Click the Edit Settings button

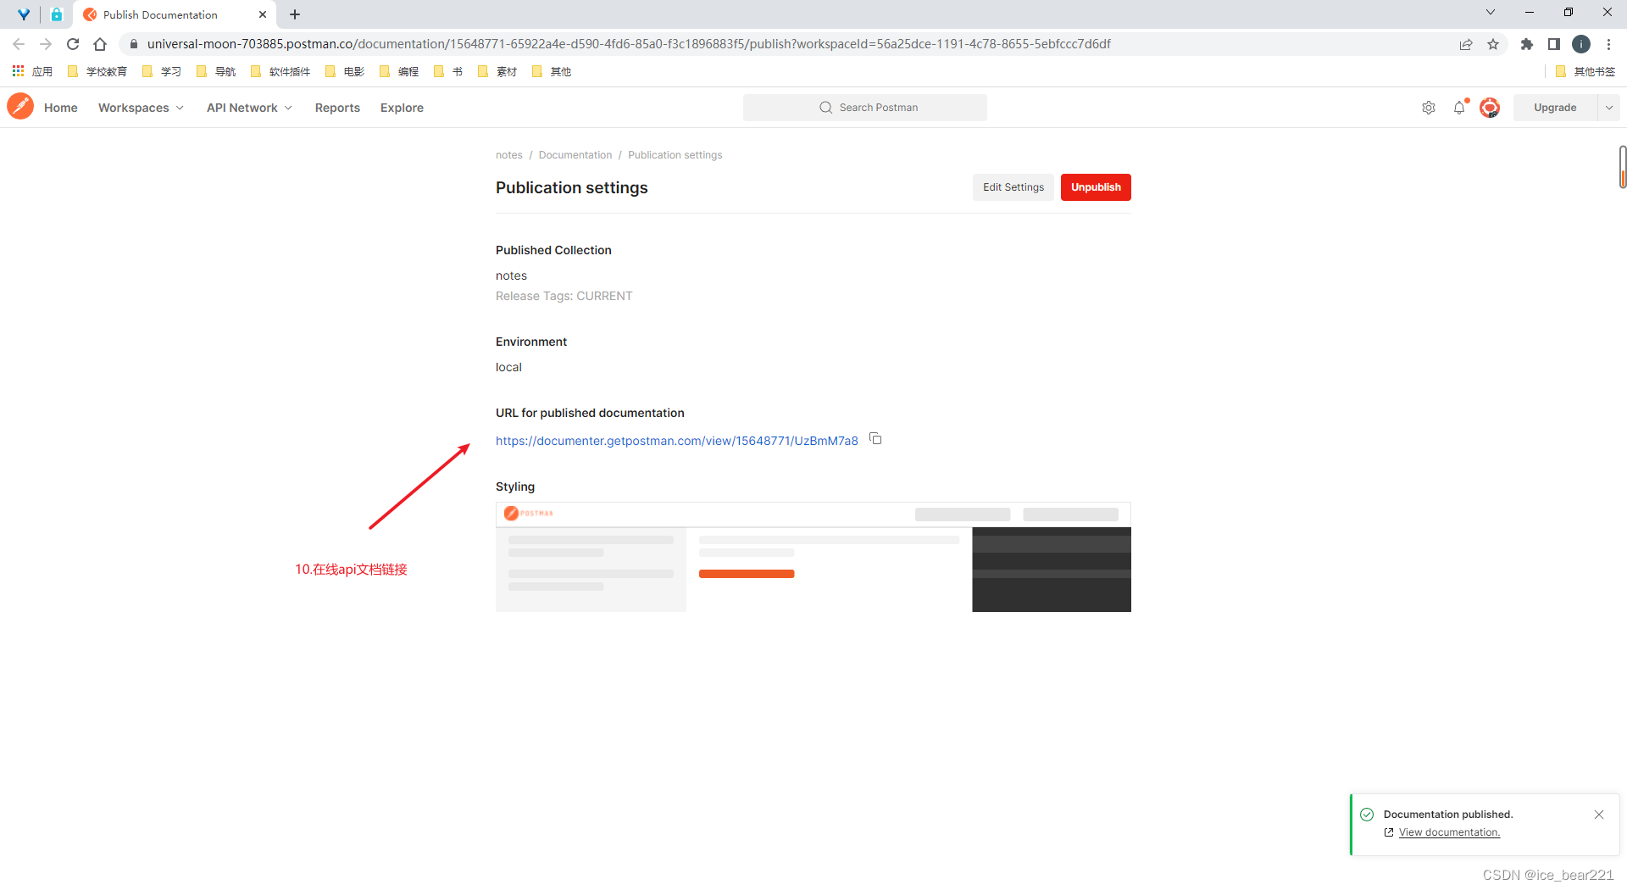(x=1013, y=187)
